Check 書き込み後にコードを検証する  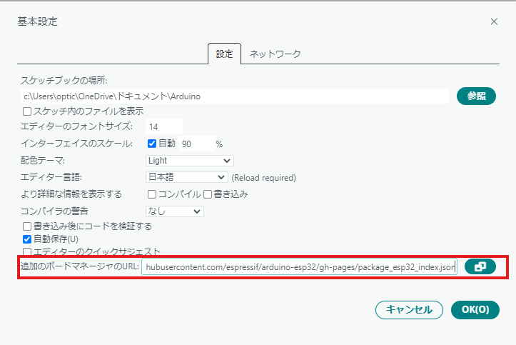27,226
